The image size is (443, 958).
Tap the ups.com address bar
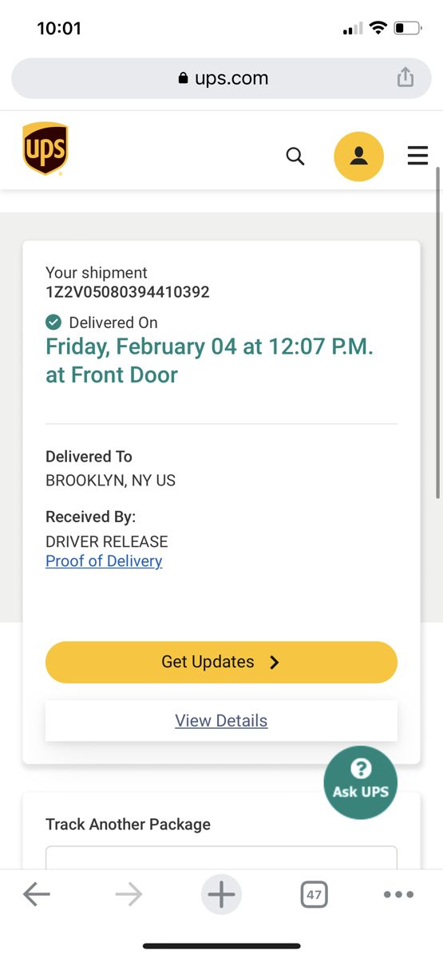pos(221,78)
